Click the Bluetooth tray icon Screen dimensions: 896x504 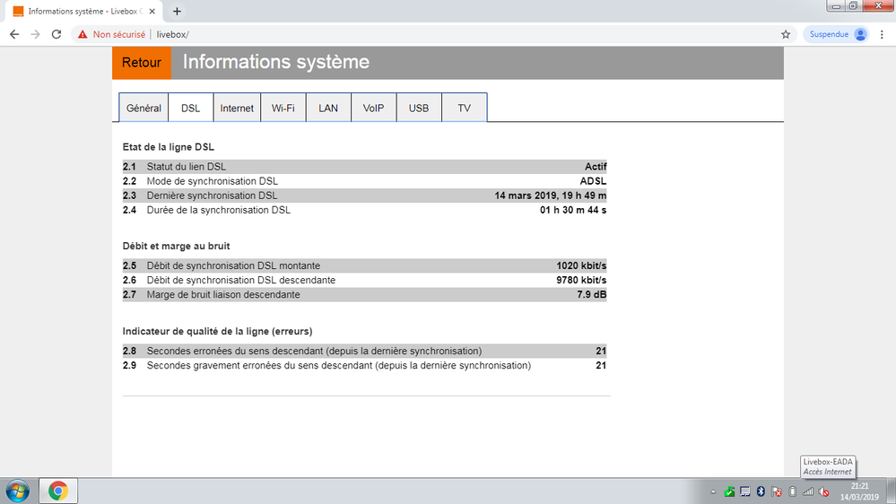pos(761,491)
